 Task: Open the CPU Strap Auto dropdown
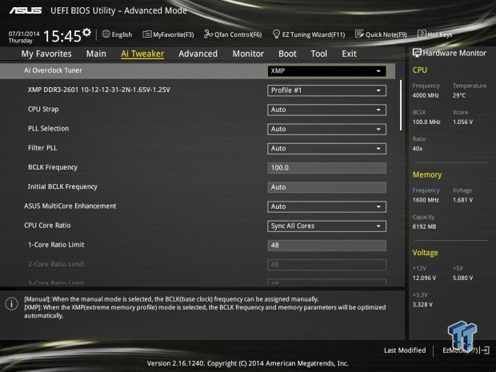click(326, 110)
